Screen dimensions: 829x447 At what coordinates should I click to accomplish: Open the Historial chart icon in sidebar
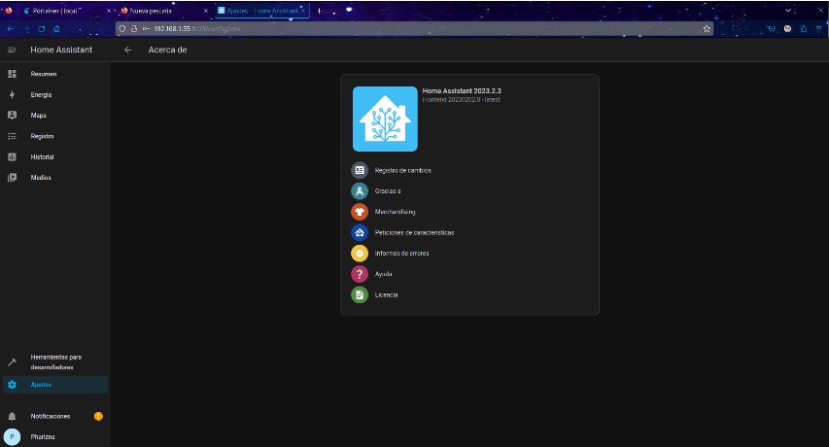coord(12,156)
